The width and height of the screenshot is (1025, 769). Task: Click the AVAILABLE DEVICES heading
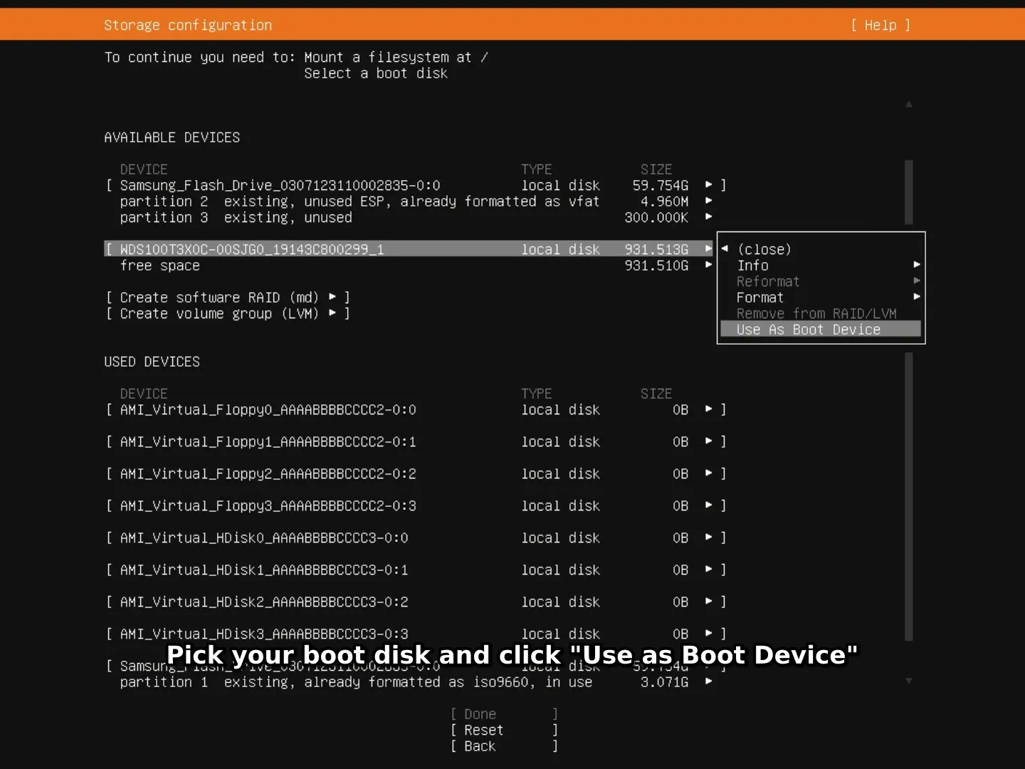tap(172, 137)
